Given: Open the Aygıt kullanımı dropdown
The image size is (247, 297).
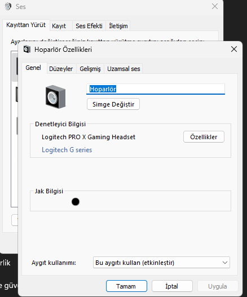Looking at the screenshot, I should (x=161, y=263).
